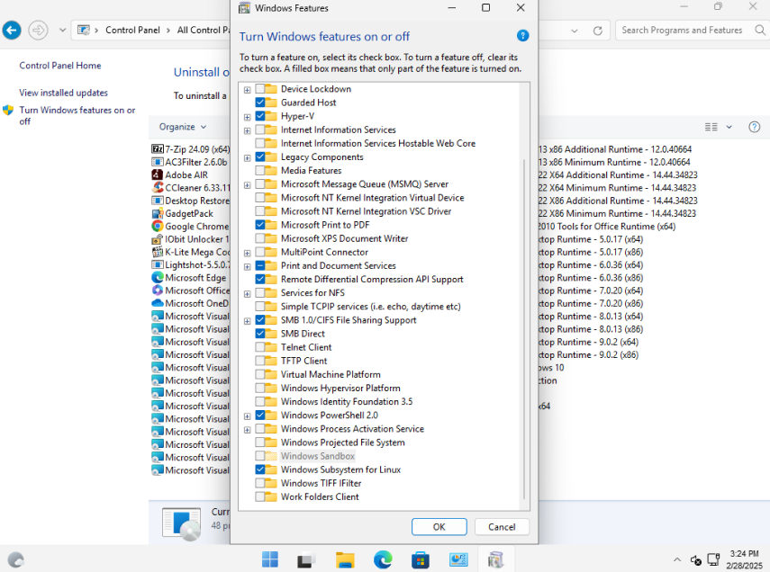This screenshot has width=770, height=572.
Task: Click Turn Windows features on or off link
Action: 77,115
